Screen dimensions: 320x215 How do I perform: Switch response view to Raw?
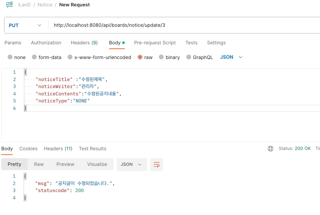pyautogui.click(x=39, y=164)
